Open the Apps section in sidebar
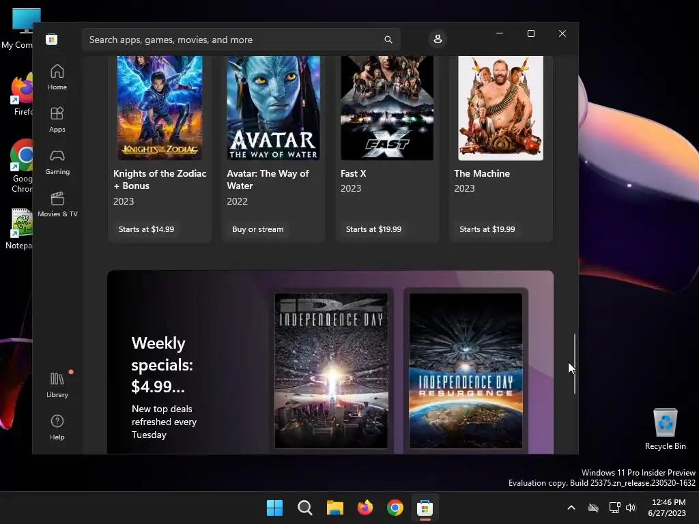The height and width of the screenshot is (524, 699). point(57,119)
